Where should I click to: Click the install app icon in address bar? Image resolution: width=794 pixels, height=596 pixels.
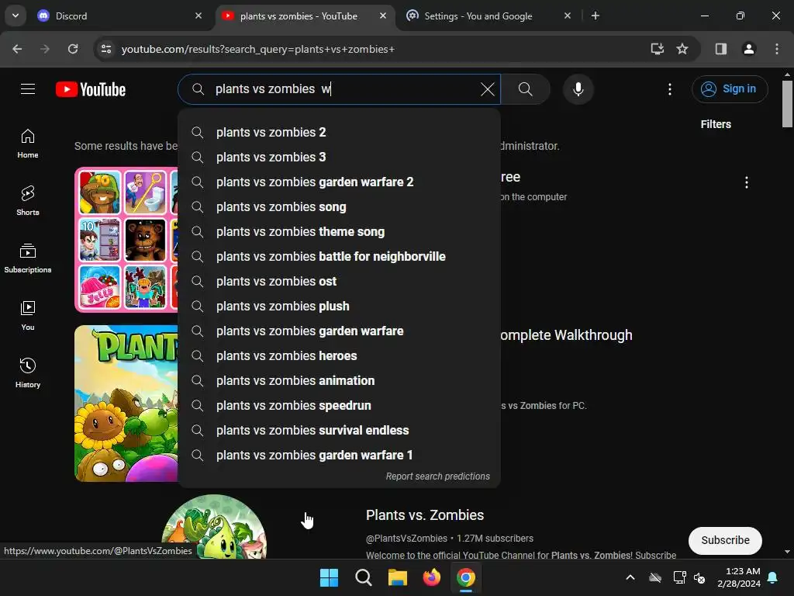pos(658,49)
